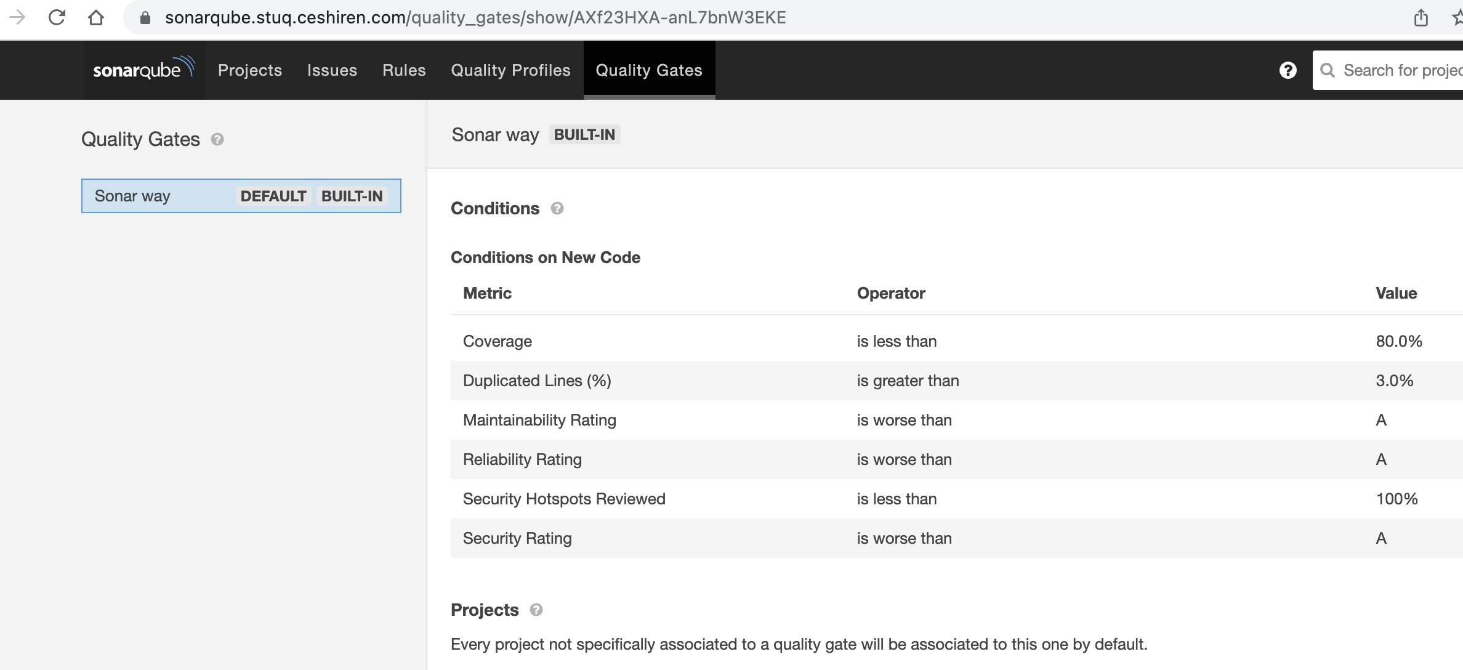Click the search magnifier icon
The width and height of the screenshot is (1463, 670).
click(1328, 70)
